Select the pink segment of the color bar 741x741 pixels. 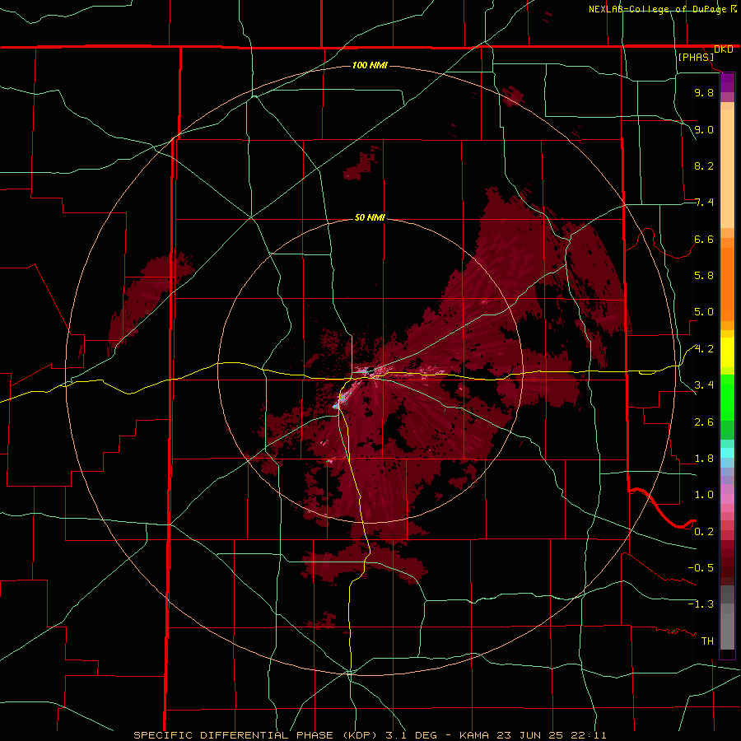(727, 499)
